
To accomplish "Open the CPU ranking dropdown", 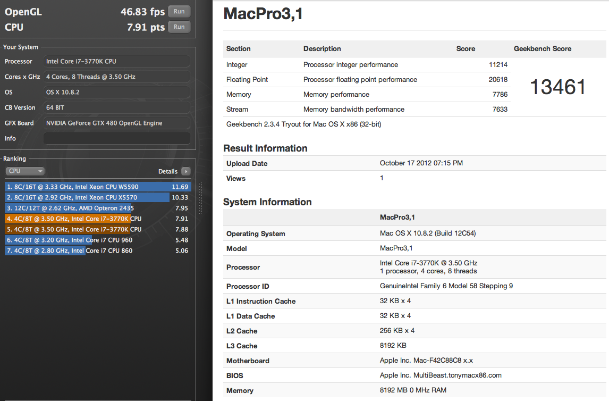I will click(x=25, y=171).
